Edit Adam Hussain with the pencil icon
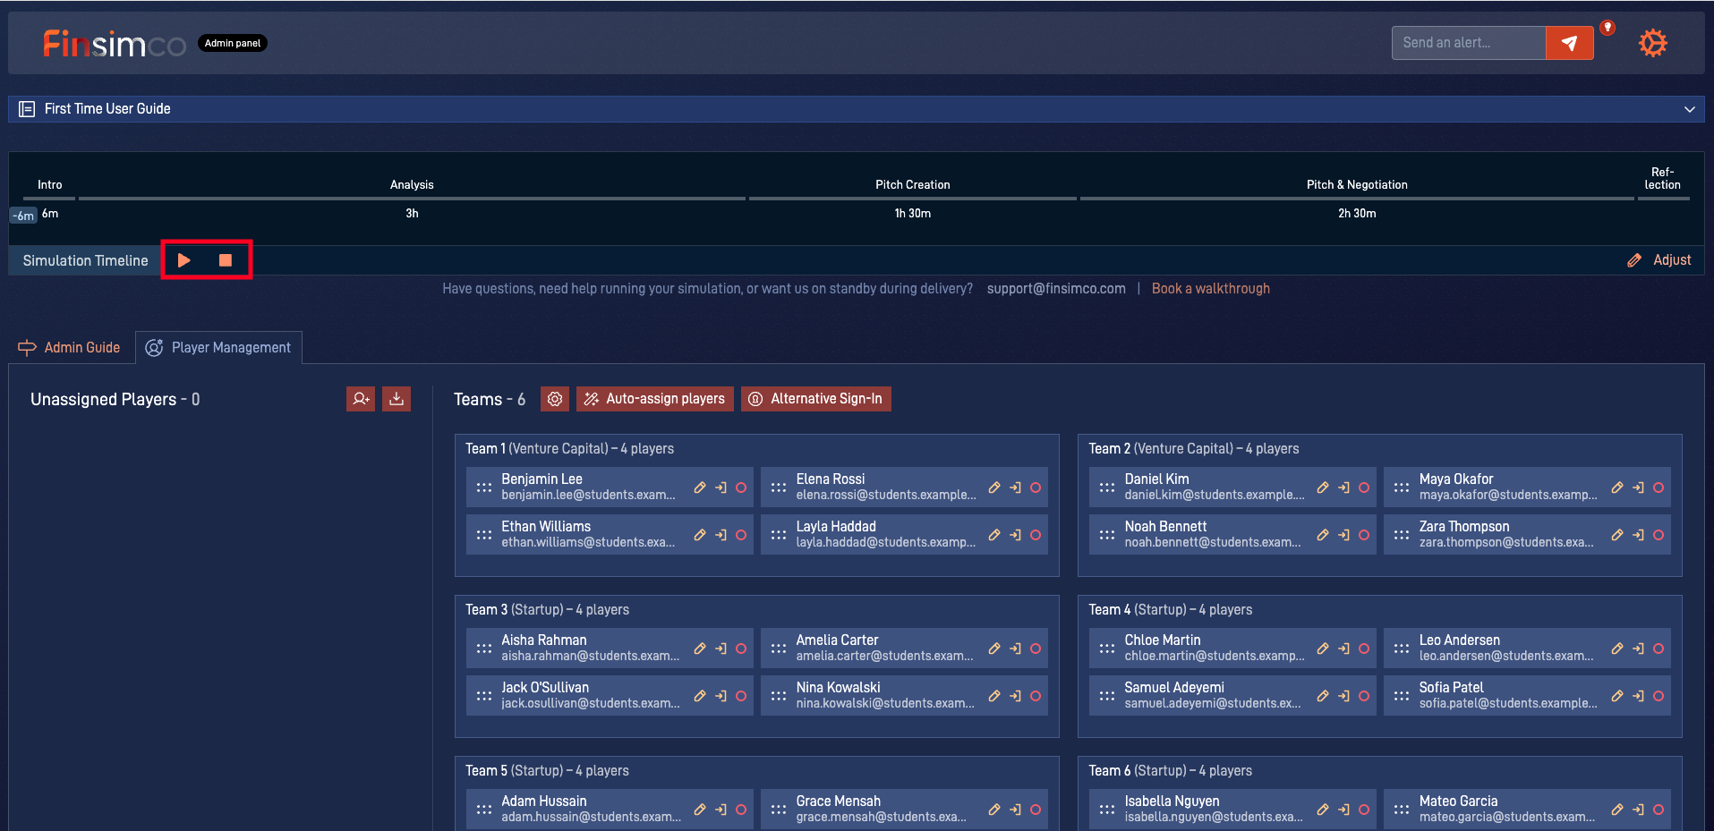Viewport: 1714px width, 831px height. click(700, 810)
